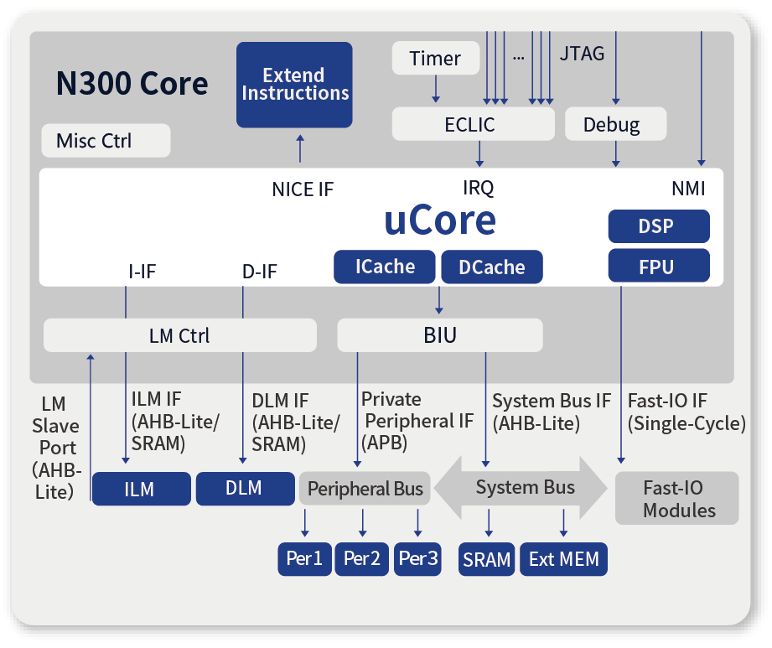The image size is (772, 648).
Task: Click the System Bus double arrow
Action: coord(525,488)
